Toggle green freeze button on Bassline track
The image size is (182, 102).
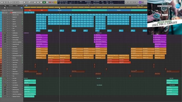(x=22, y=58)
